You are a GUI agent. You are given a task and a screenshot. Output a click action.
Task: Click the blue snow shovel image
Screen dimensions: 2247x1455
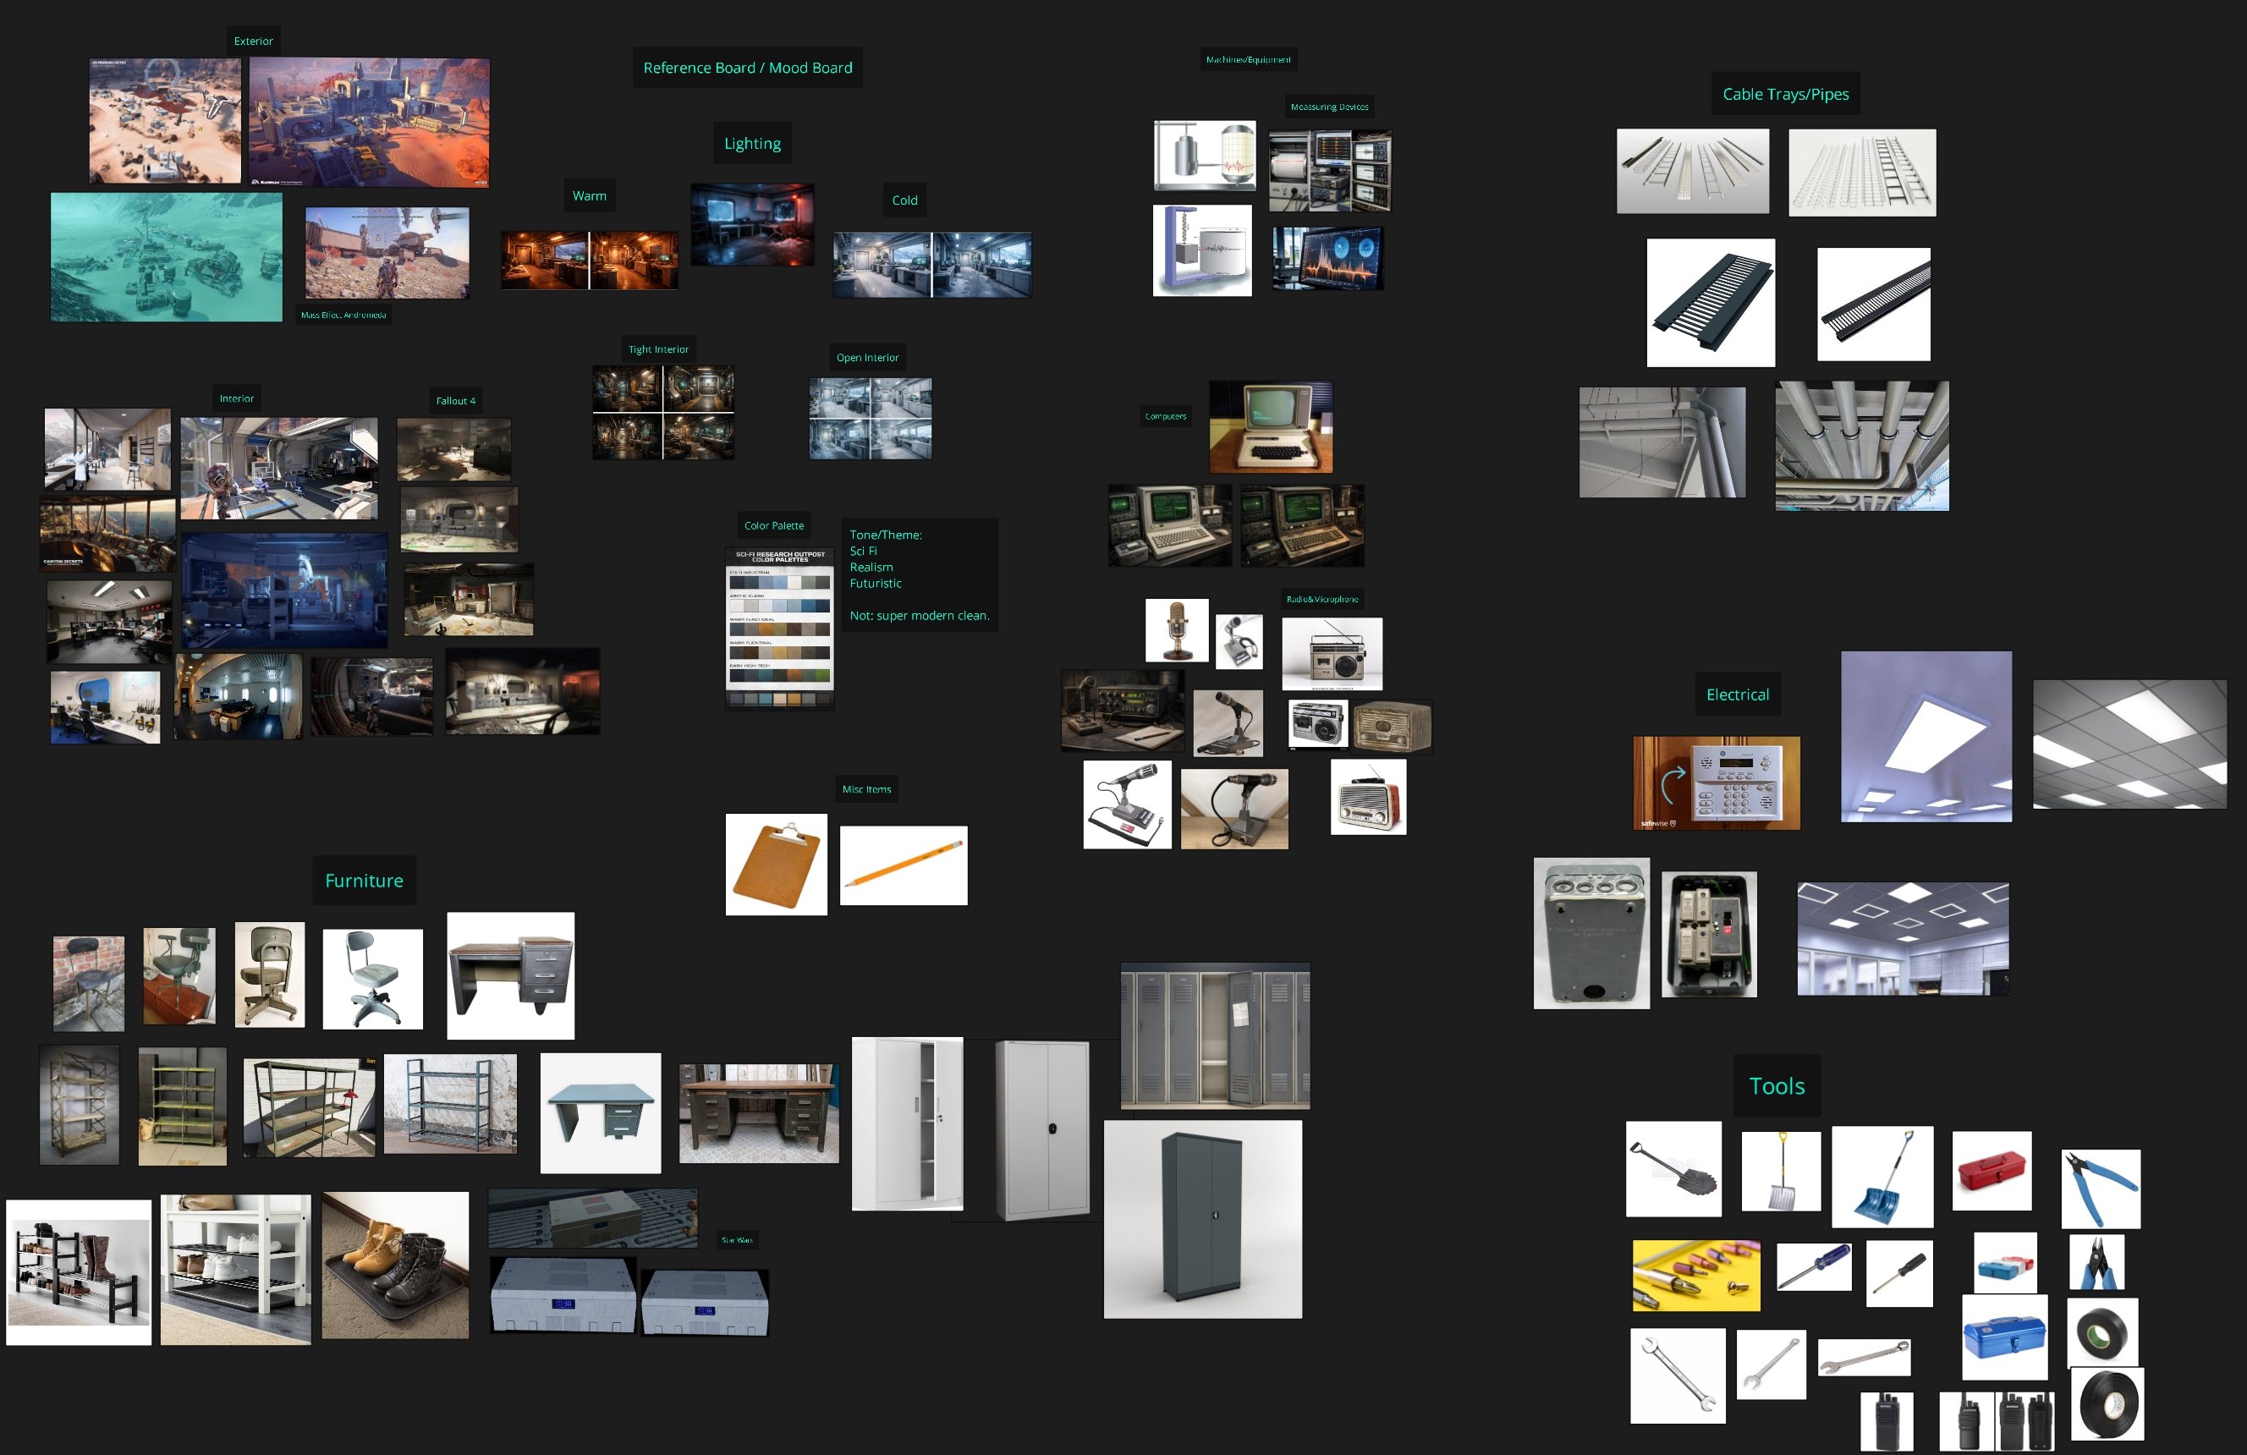pyautogui.click(x=1882, y=1177)
